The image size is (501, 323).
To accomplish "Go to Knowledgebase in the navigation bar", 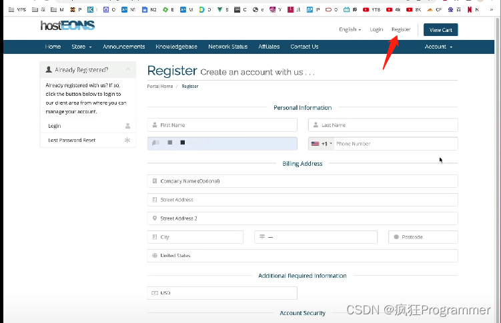I will pyautogui.click(x=176, y=47).
